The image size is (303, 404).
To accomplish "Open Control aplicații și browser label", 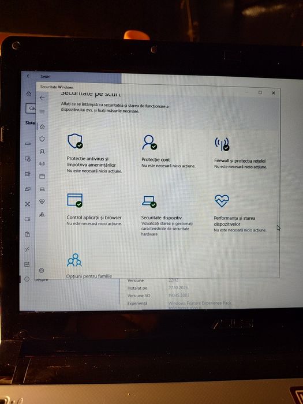I will tap(94, 218).
